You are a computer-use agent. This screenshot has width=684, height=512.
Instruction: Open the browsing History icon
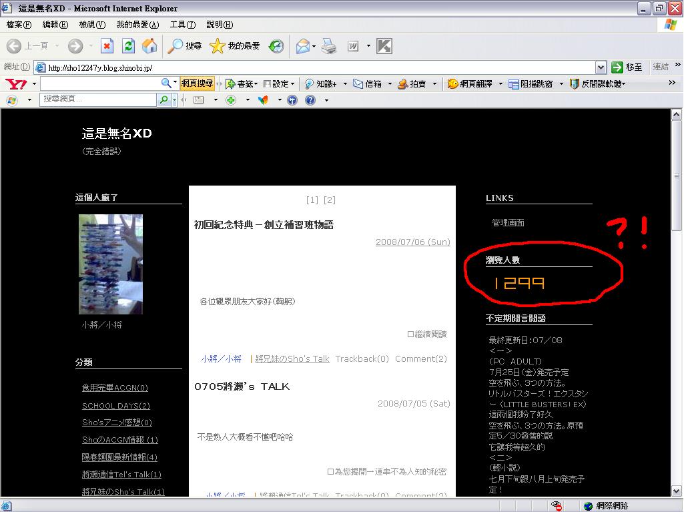(x=276, y=46)
